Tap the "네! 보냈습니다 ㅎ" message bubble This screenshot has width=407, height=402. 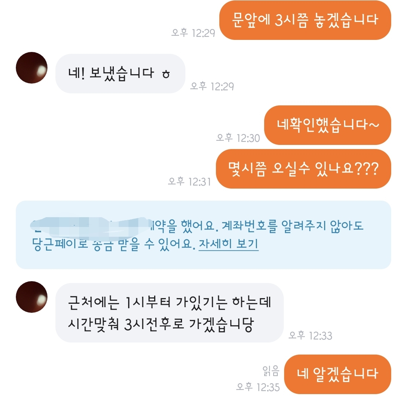pyautogui.click(x=120, y=74)
